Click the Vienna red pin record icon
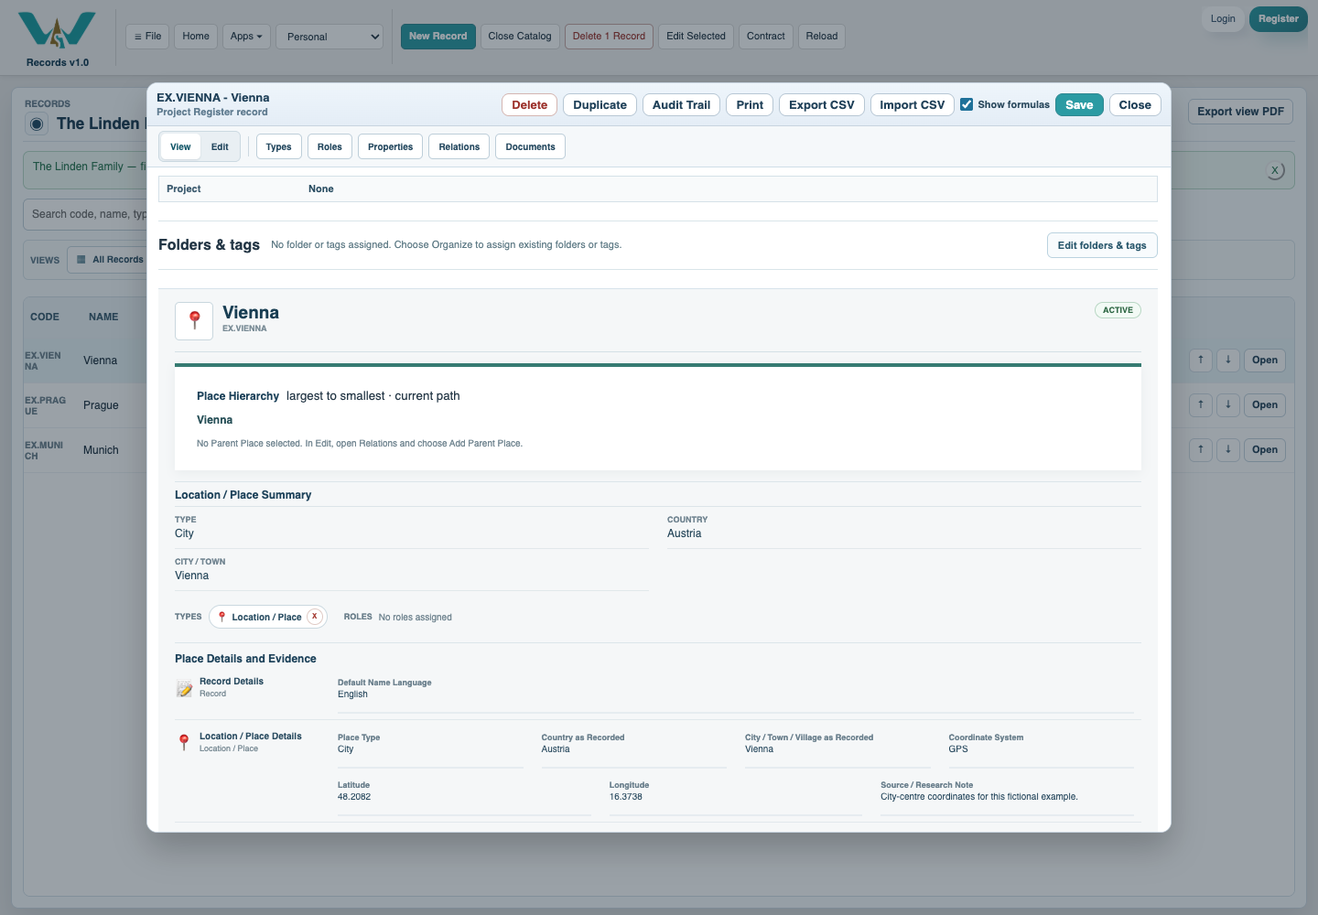 [194, 321]
